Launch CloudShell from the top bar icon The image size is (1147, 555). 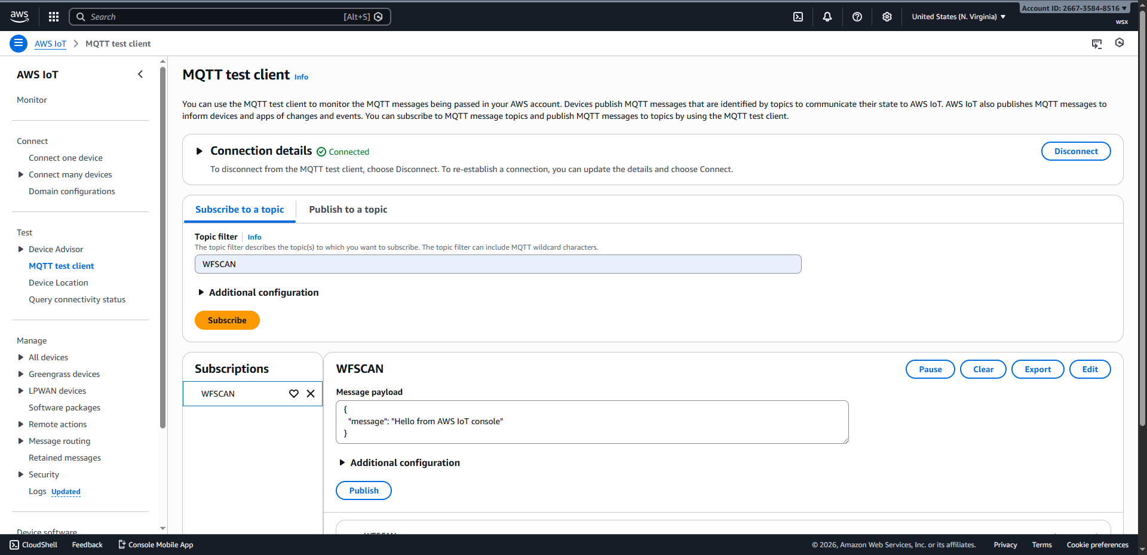pos(798,17)
